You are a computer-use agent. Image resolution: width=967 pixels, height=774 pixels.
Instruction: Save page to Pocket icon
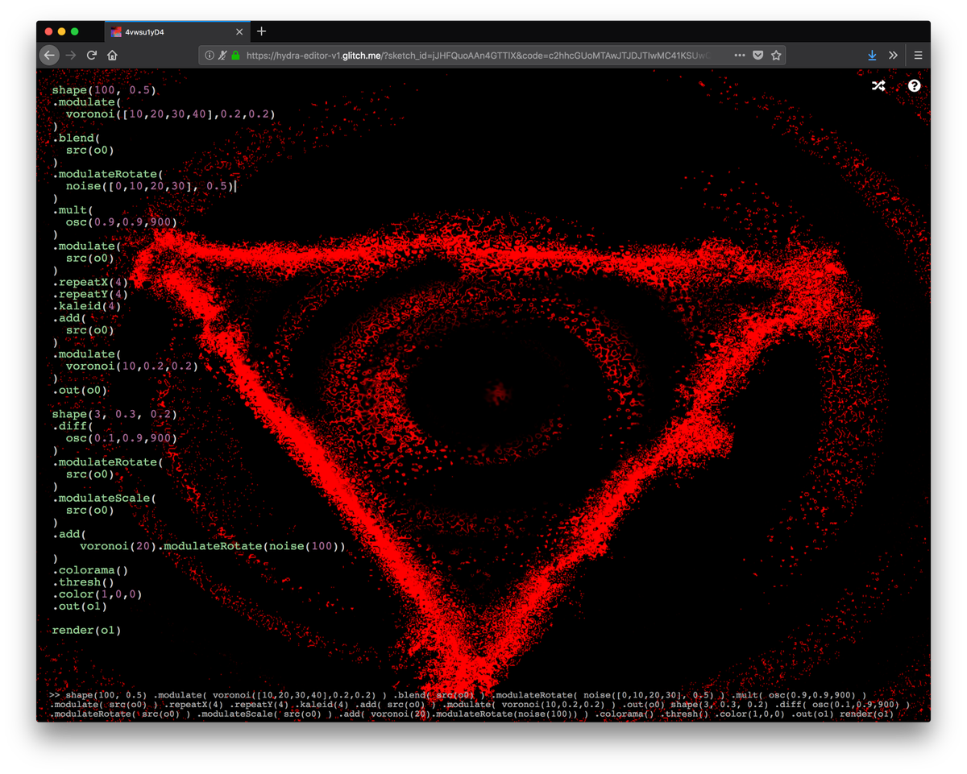758,56
